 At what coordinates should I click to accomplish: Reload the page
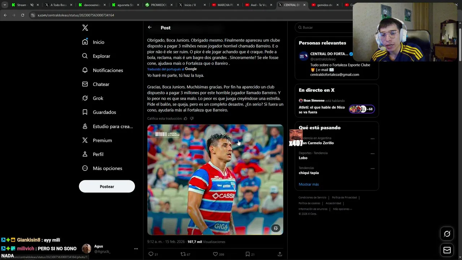tap(22, 15)
